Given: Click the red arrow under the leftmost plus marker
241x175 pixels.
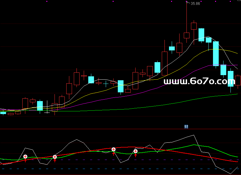Looking at the screenshot, I should (x=25, y=161).
